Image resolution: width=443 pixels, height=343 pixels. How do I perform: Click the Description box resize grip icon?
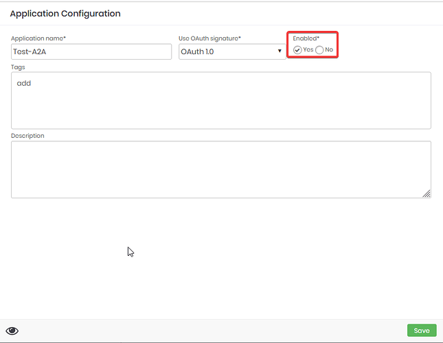(x=427, y=193)
